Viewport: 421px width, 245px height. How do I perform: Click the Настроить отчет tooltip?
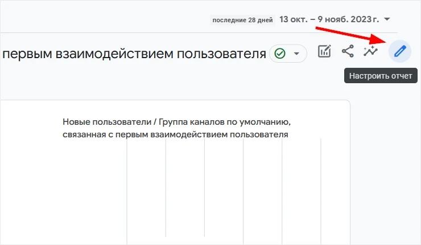(381, 76)
